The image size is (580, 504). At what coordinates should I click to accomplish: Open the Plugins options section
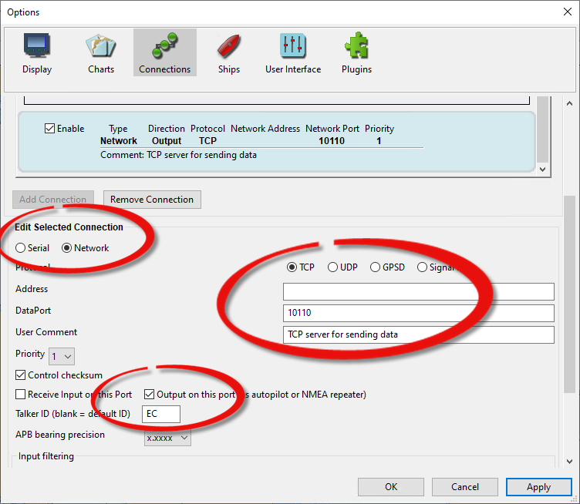(x=356, y=54)
